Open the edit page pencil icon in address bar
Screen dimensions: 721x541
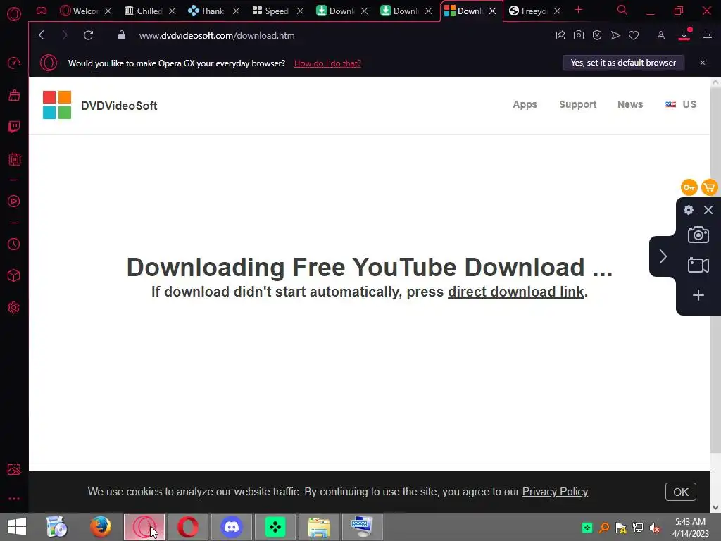click(x=560, y=35)
